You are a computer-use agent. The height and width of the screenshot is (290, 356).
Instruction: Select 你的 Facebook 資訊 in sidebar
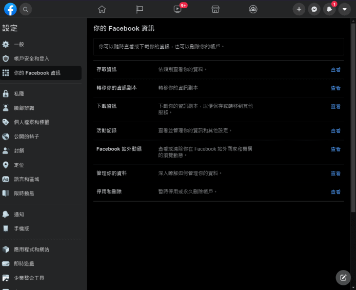pos(41,73)
